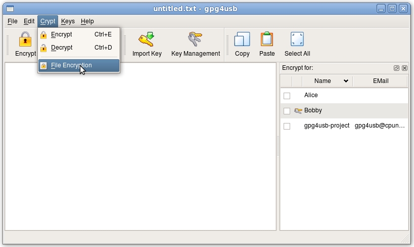Screen dimensions: 414x247
Task: Open the Help menu
Action: click(87, 21)
